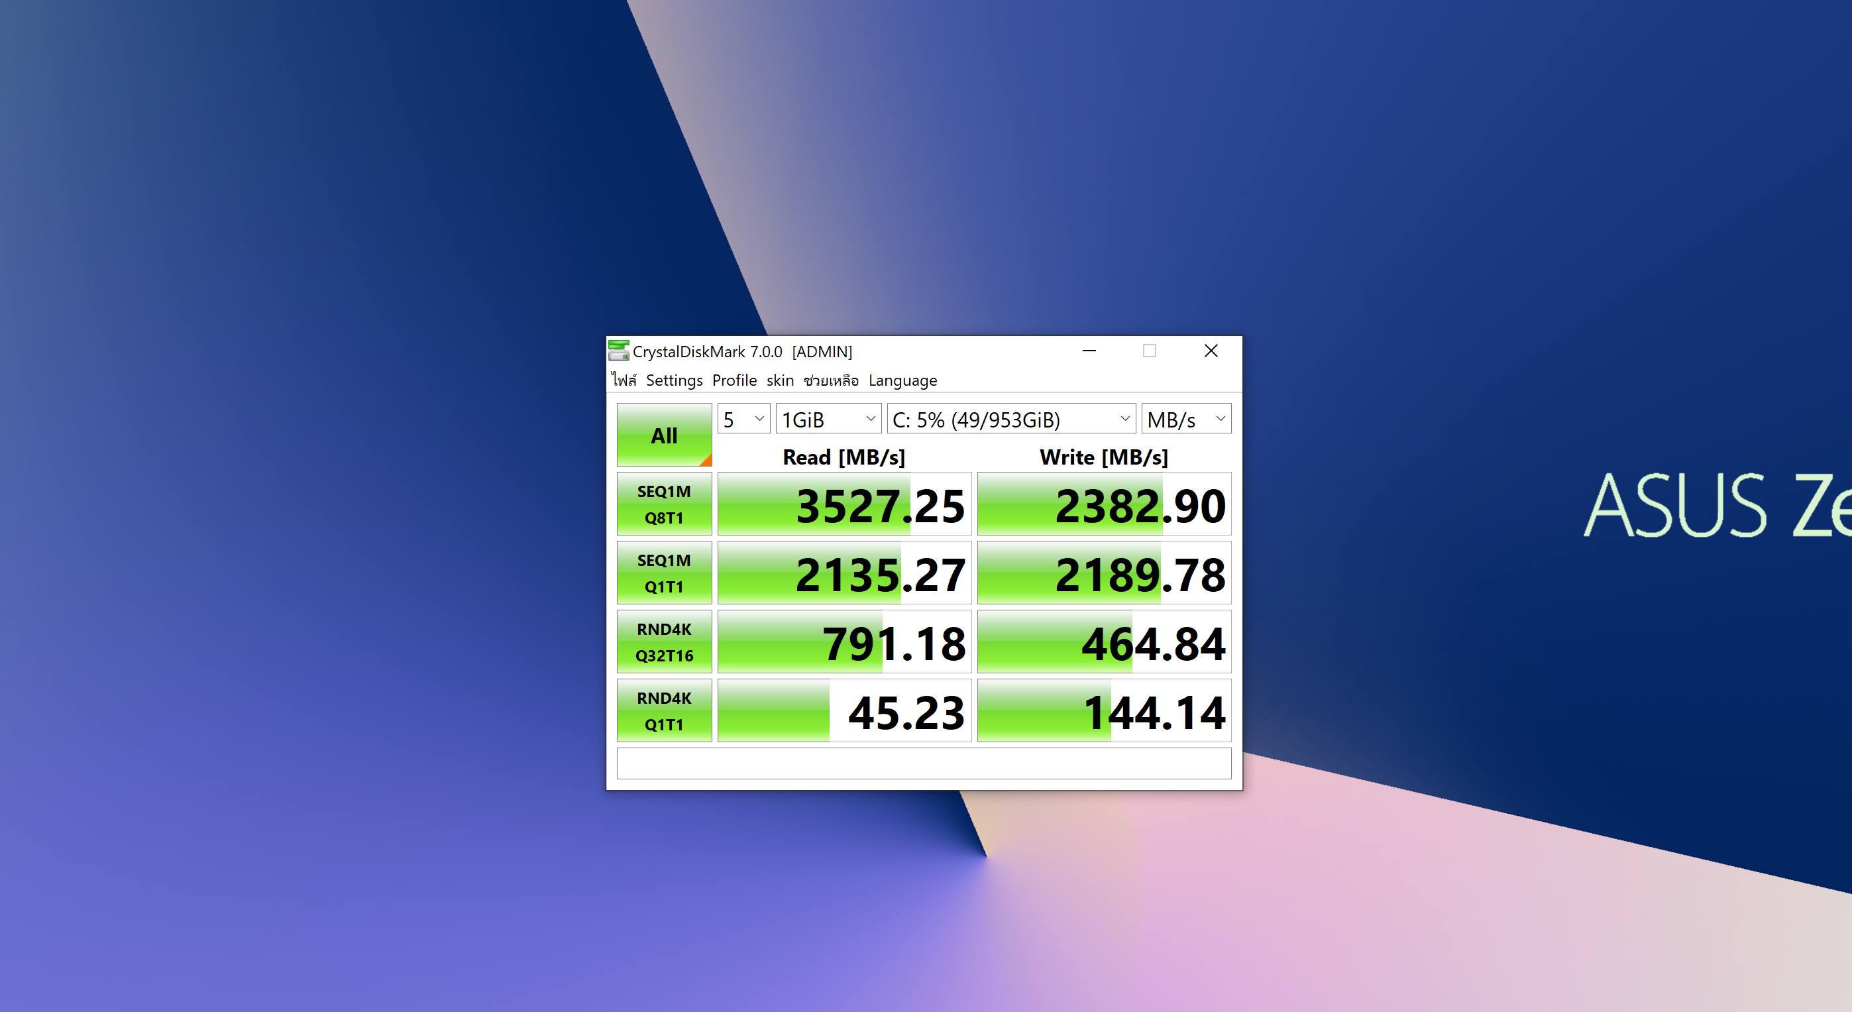The image size is (1852, 1012).
Task: Select the read value 2135.27
Action: (x=844, y=573)
